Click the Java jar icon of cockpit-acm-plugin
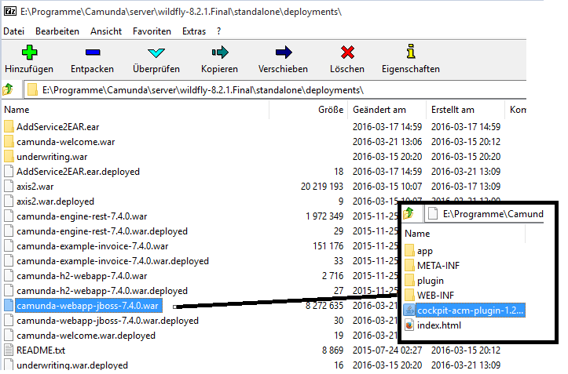The height and width of the screenshot is (374, 568). click(x=409, y=310)
